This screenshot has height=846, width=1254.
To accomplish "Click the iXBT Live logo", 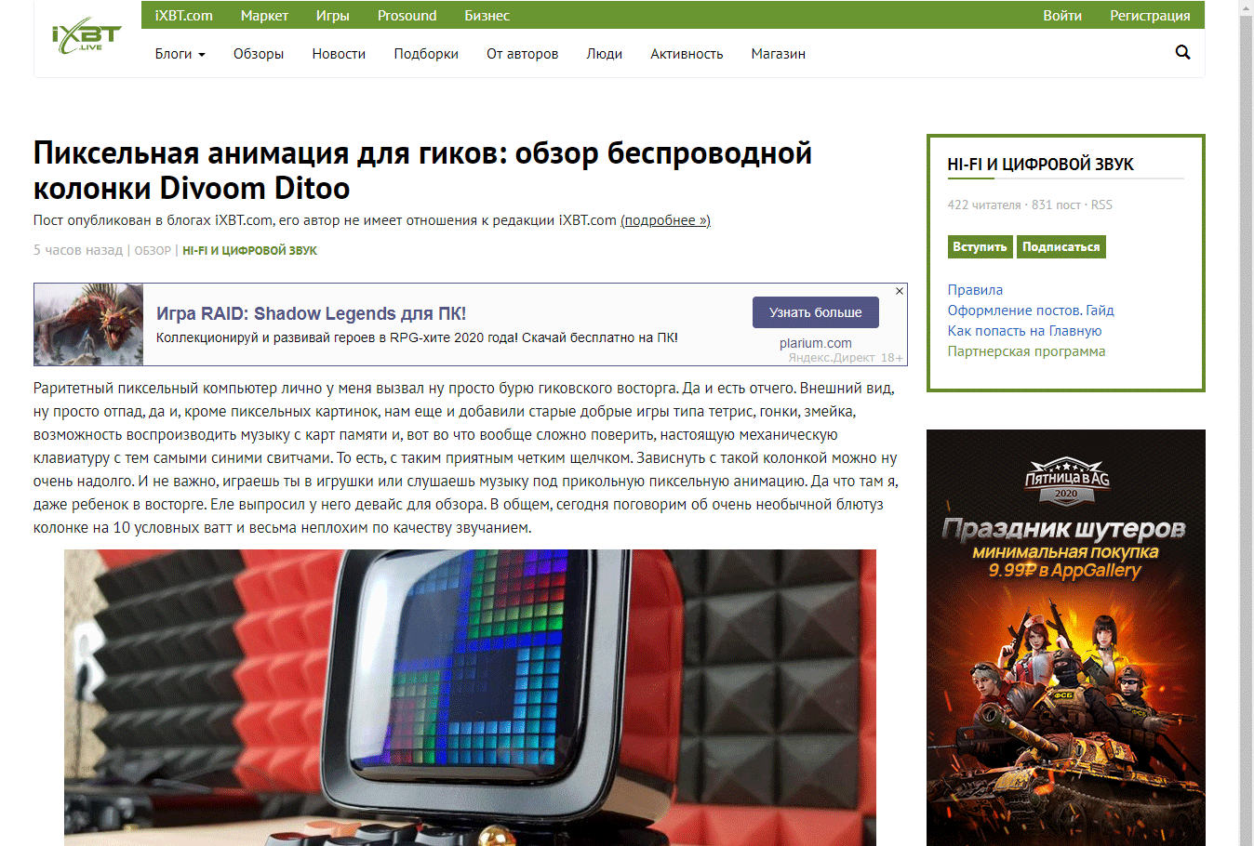I will [87, 37].
